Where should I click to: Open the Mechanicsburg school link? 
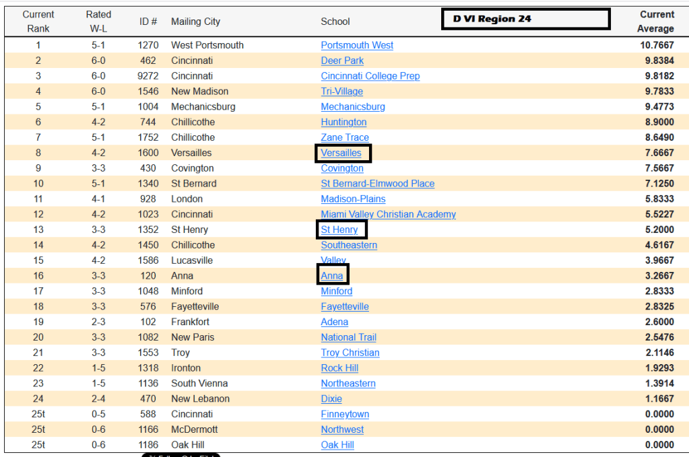coord(353,106)
